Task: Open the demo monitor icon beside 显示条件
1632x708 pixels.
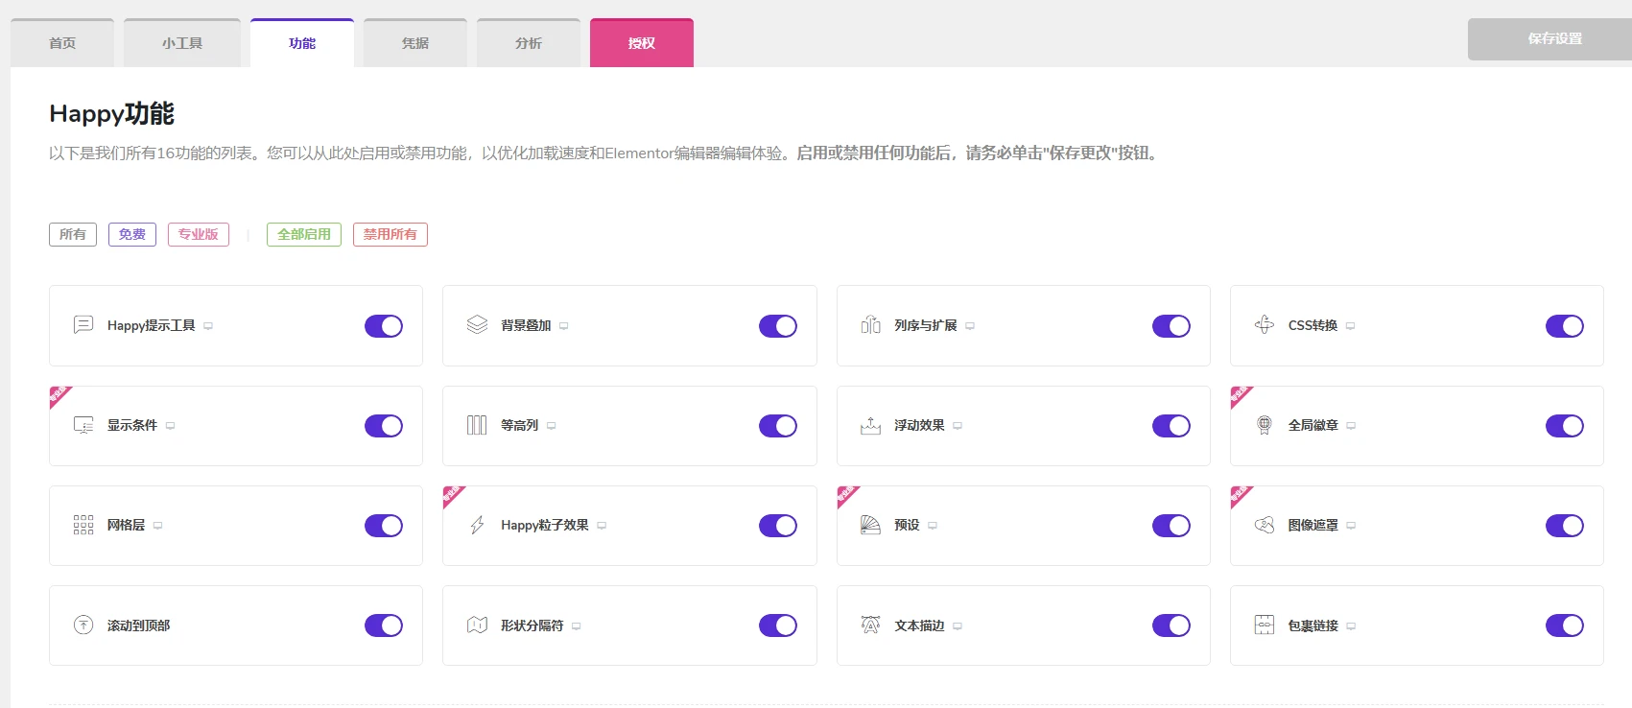Action: pyautogui.click(x=170, y=426)
